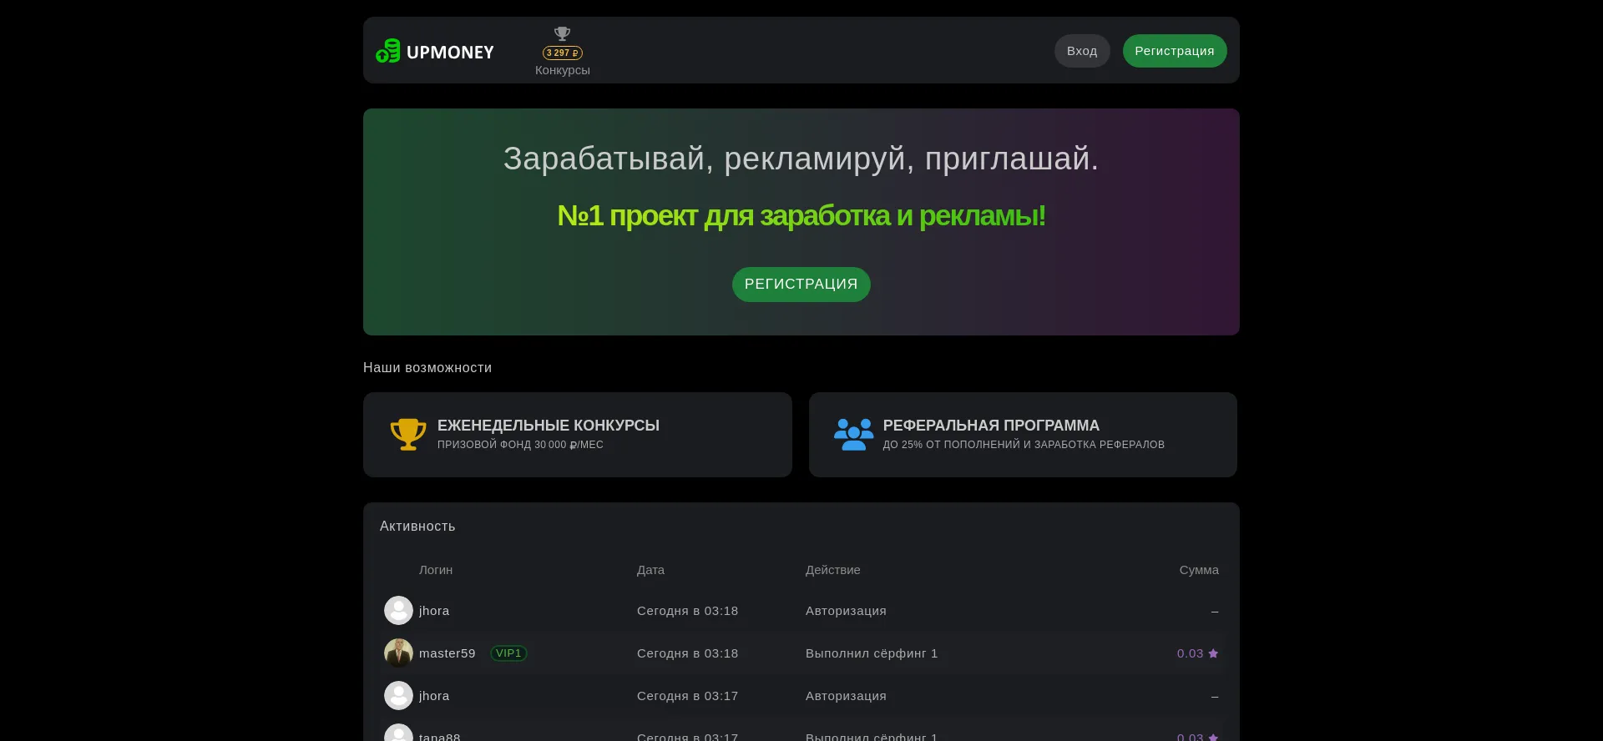Click the Дата column header
The image size is (1603, 741).
click(x=651, y=570)
